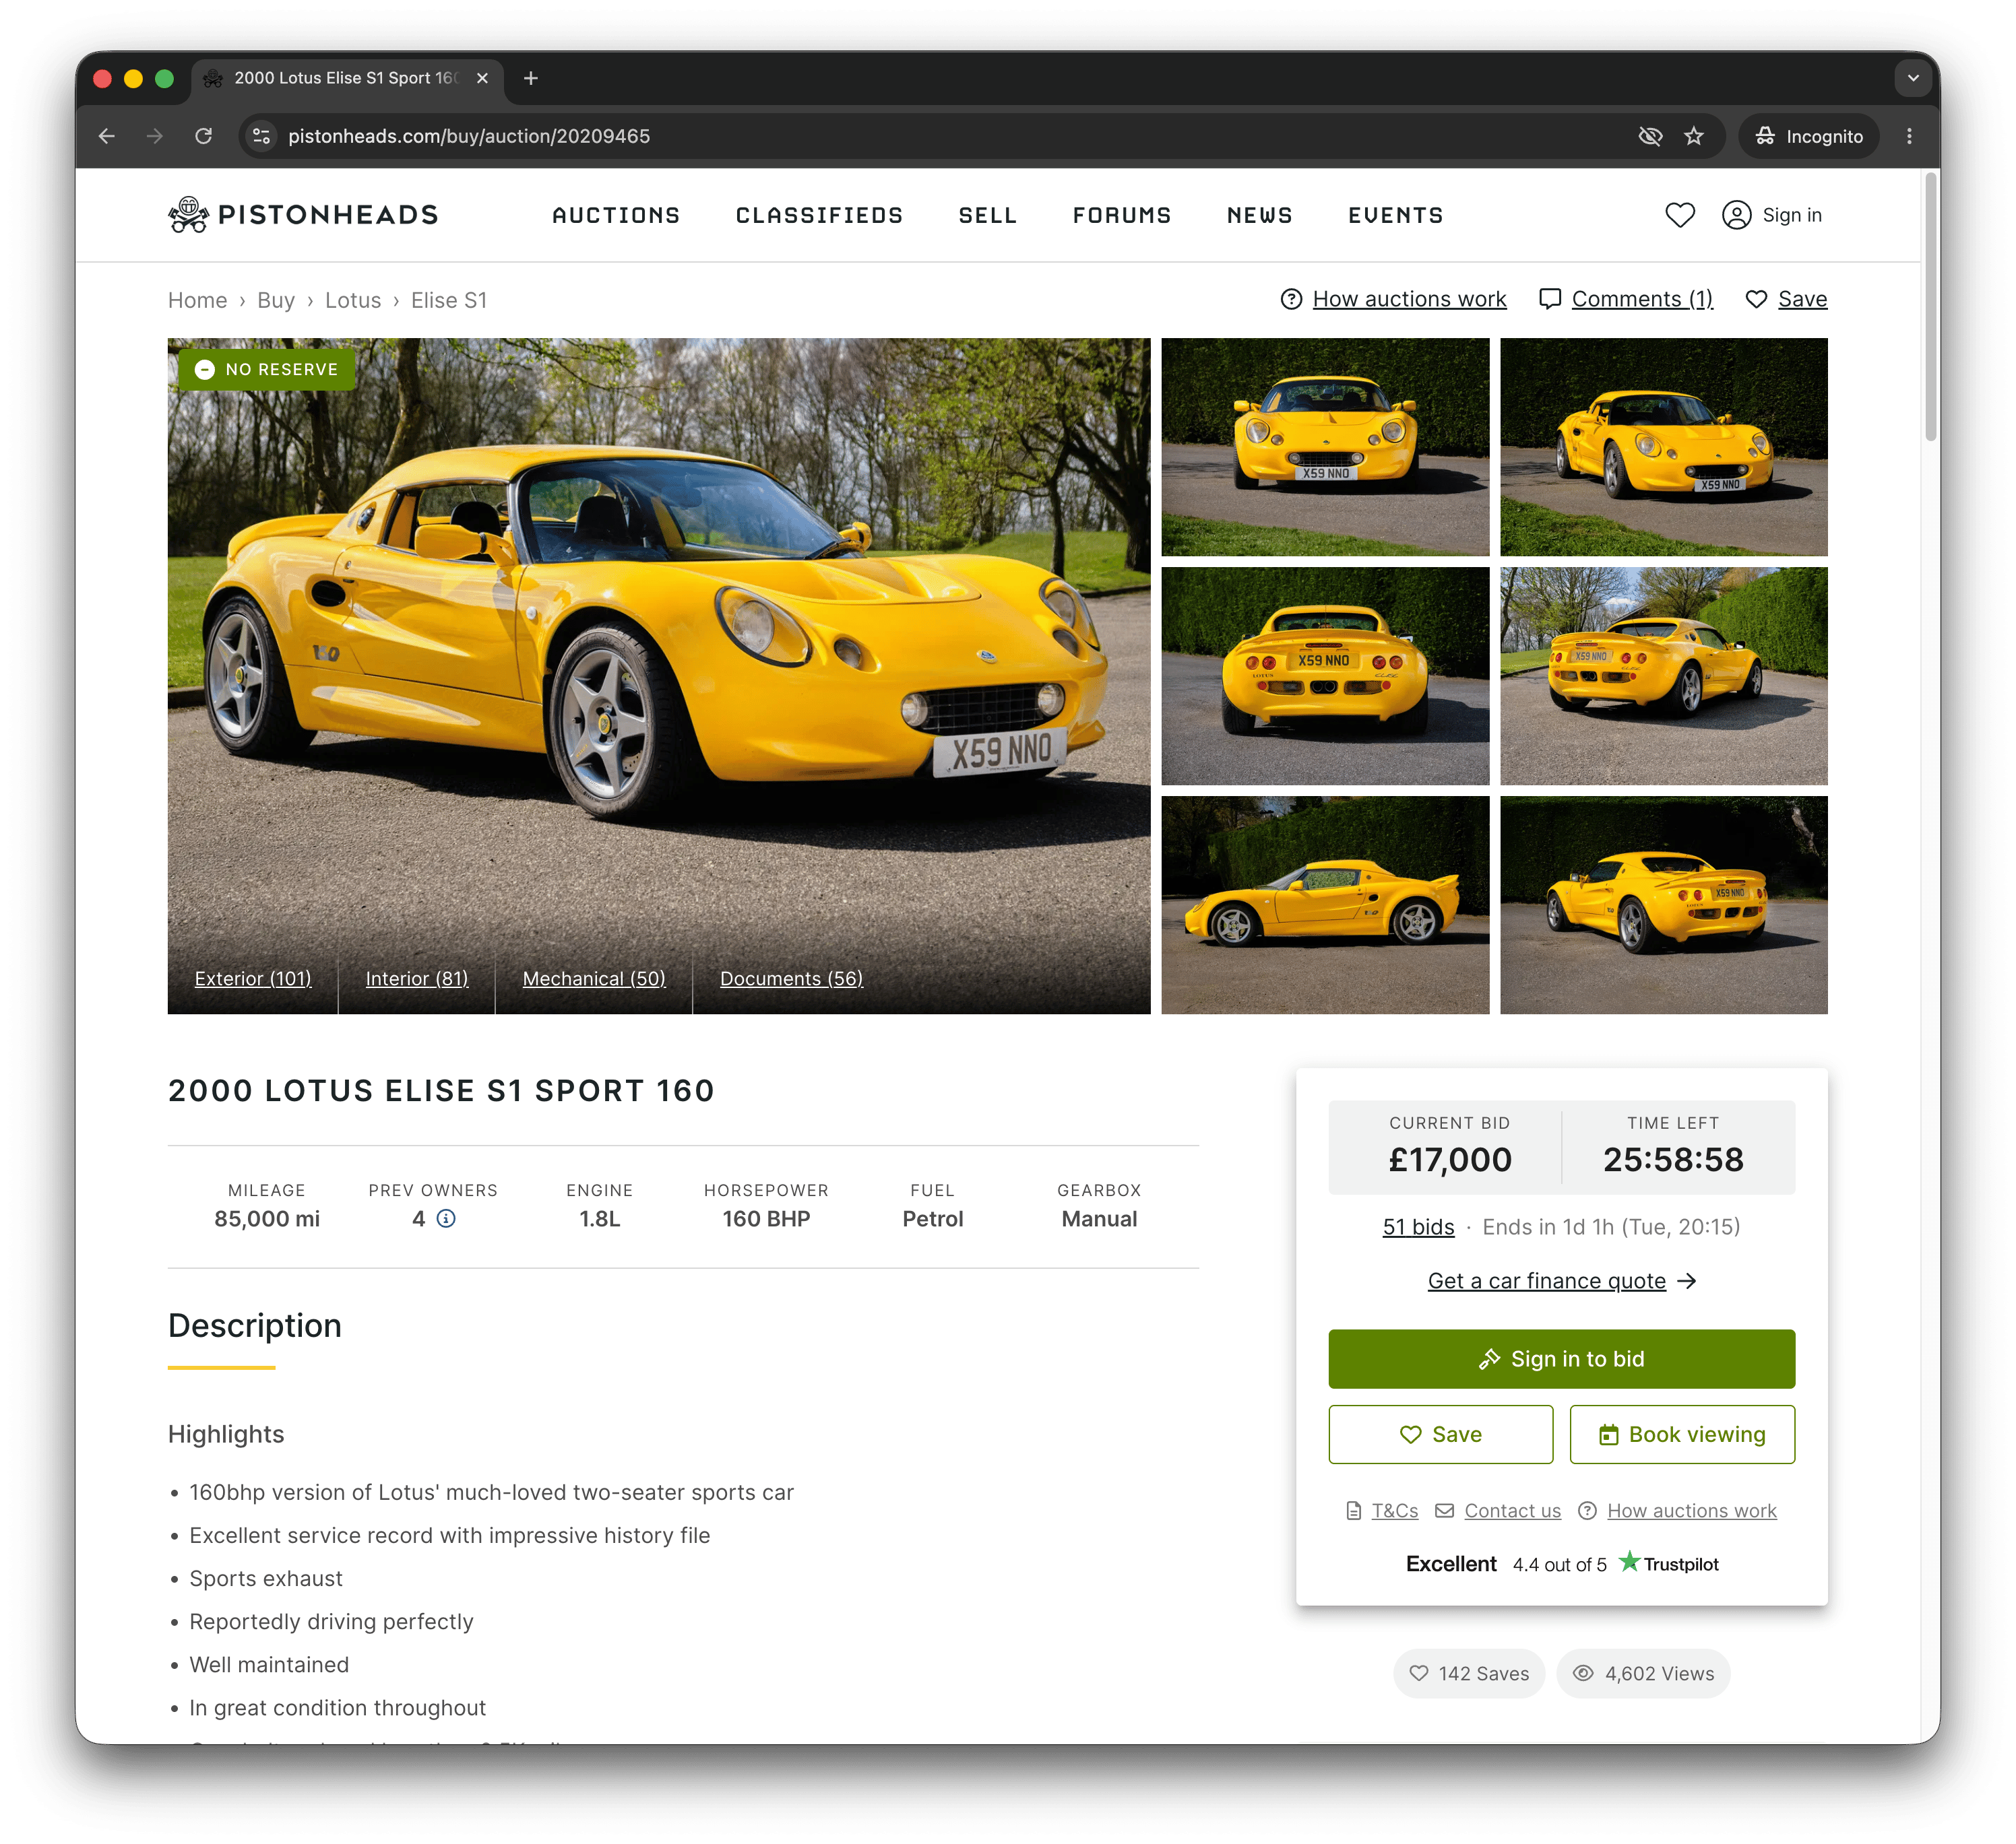Click the Contact us envelope icon
The height and width of the screenshot is (1844, 2016).
[x=1444, y=1510]
